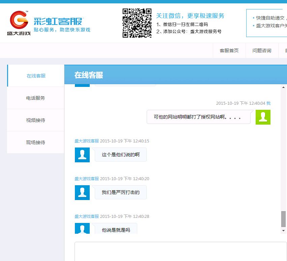Viewport: 287px width, 261px height.
Task: Go to the 现场接待 sidebar tab
Action: [x=36, y=142]
